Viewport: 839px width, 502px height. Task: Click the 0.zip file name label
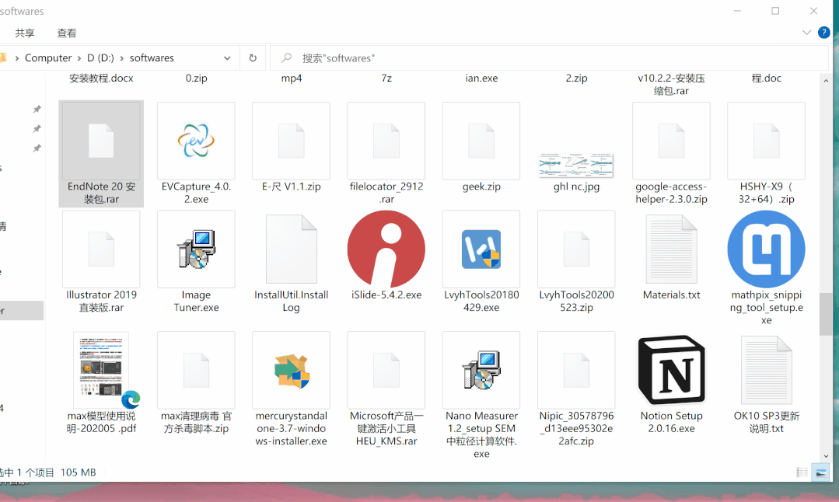(x=196, y=78)
